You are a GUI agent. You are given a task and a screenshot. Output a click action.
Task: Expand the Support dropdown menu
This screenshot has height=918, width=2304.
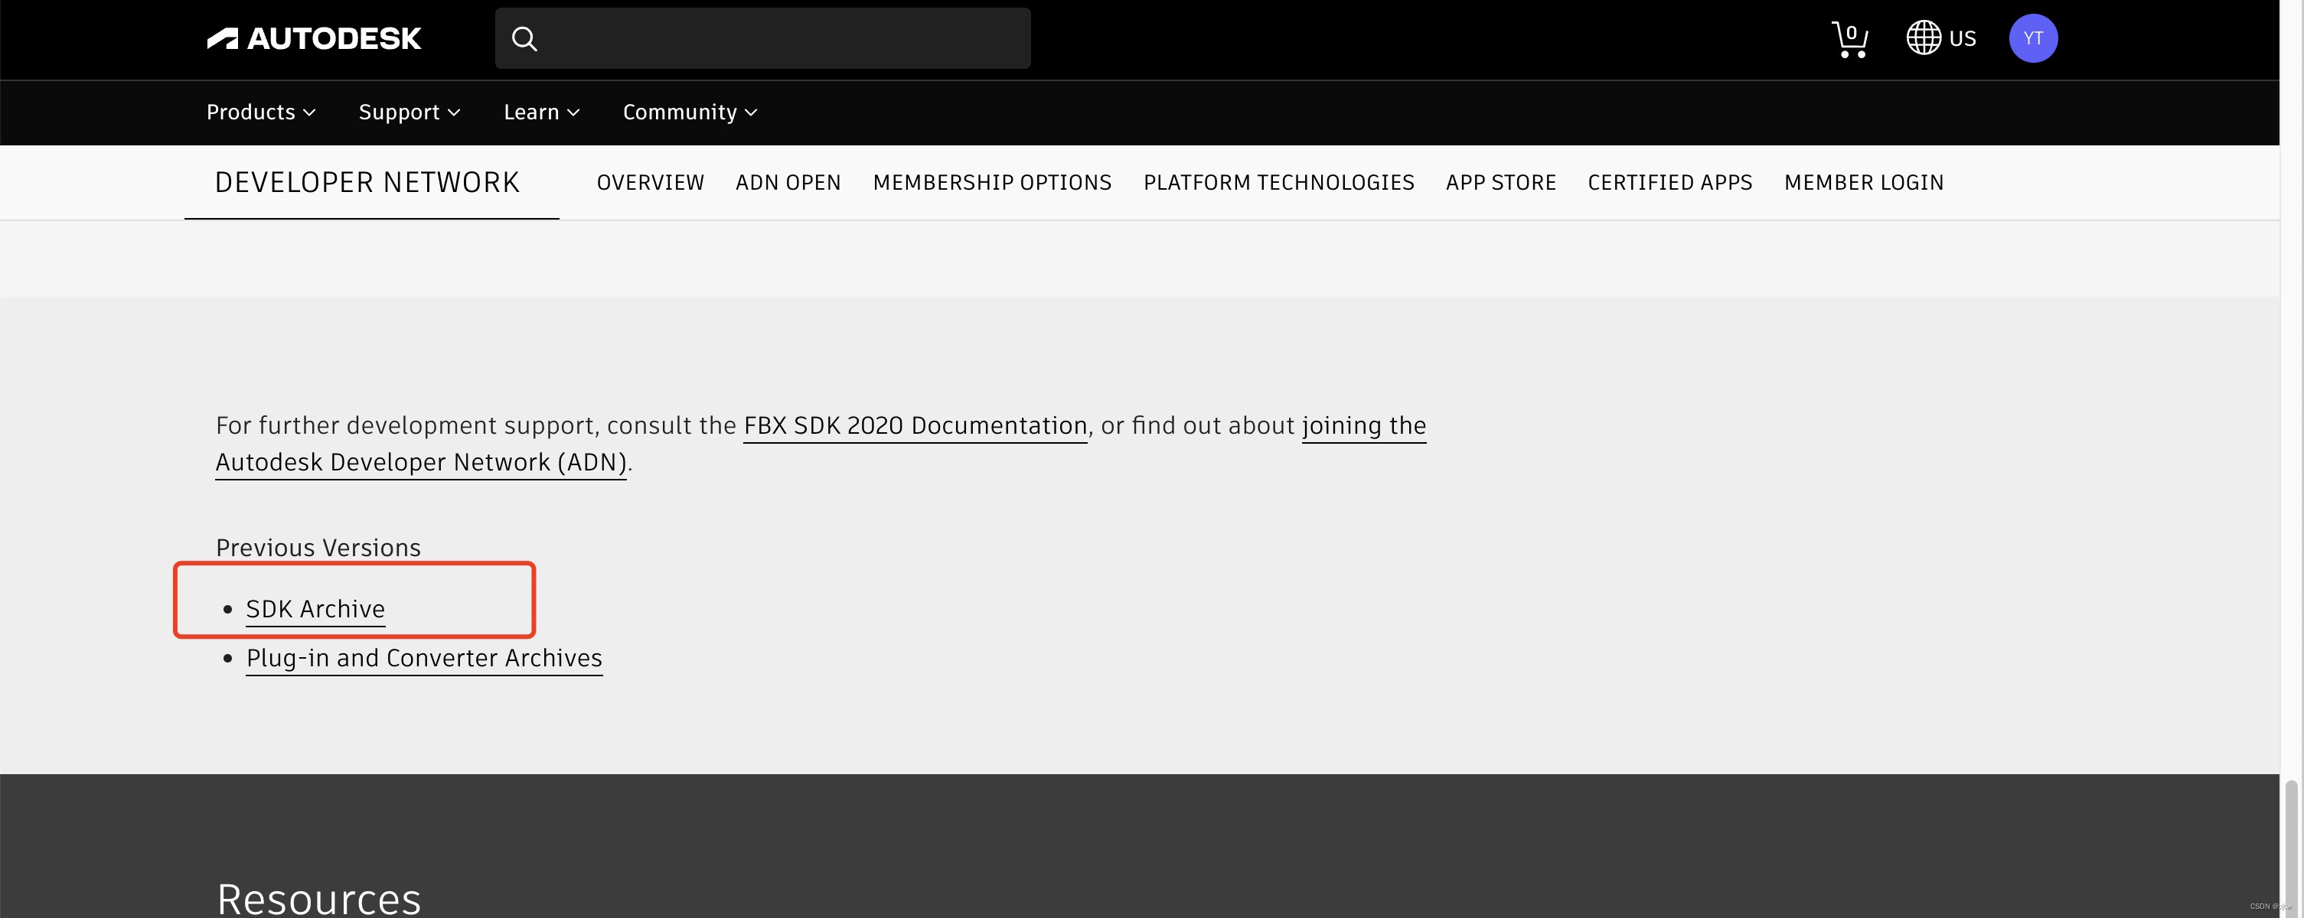pos(409,112)
